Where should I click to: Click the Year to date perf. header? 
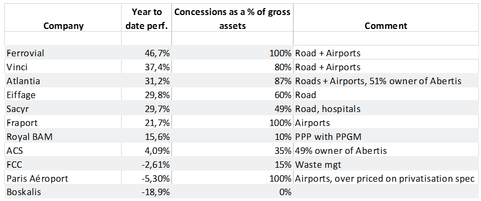coord(146,19)
